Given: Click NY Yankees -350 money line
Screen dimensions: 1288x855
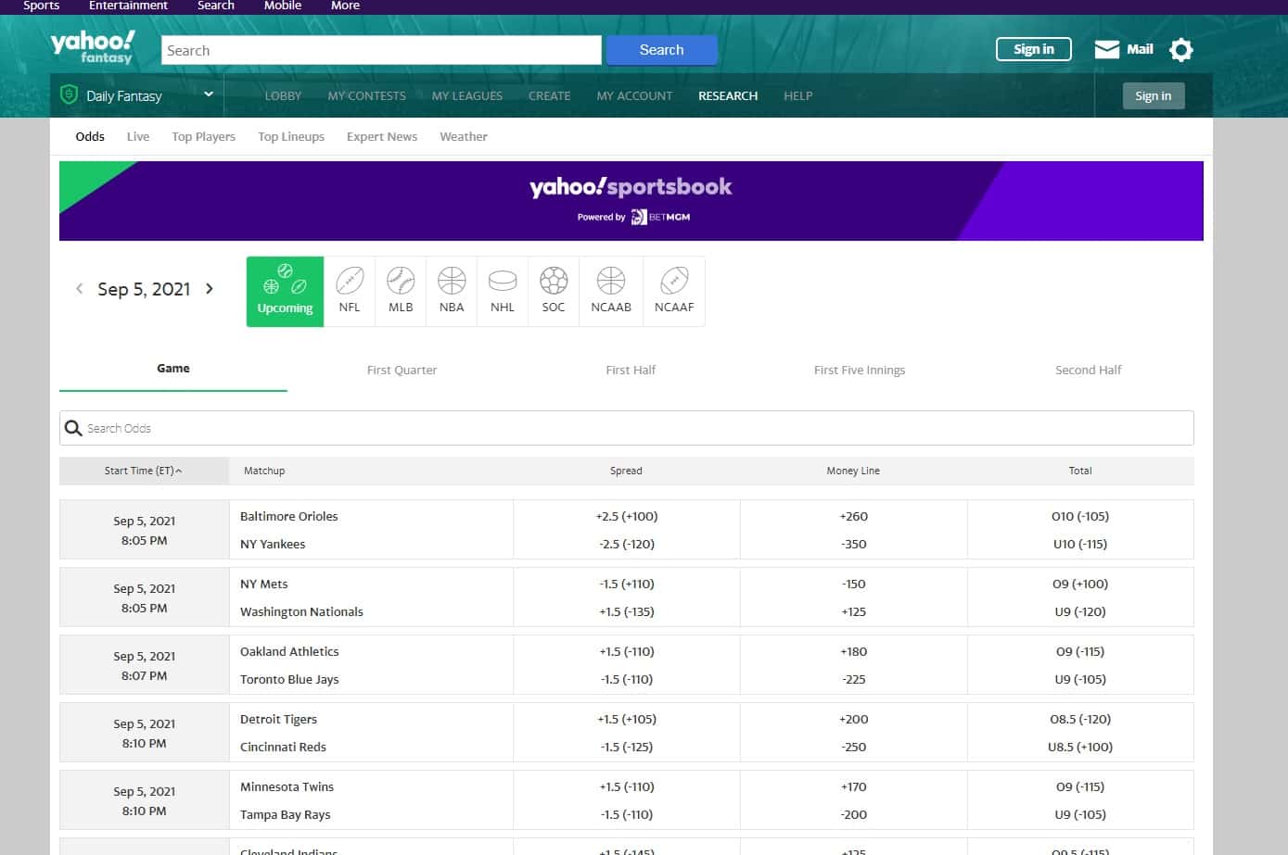Looking at the screenshot, I should 854,544.
